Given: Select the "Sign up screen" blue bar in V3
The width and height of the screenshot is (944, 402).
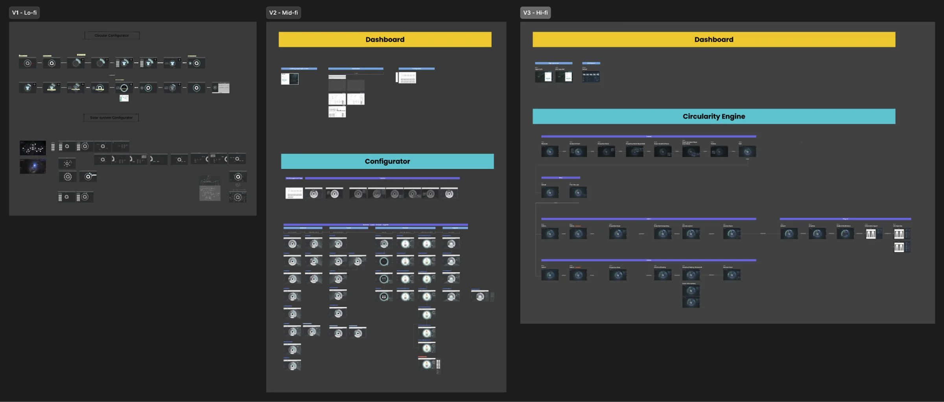Looking at the screenshot, I should click(554, 63).
